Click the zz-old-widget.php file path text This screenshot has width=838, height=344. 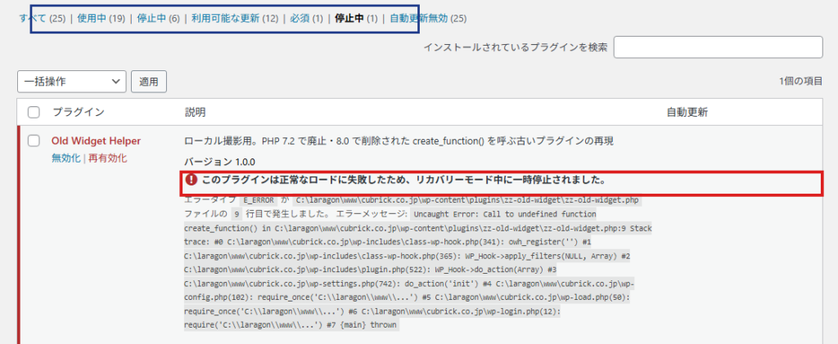pos(467,200)
